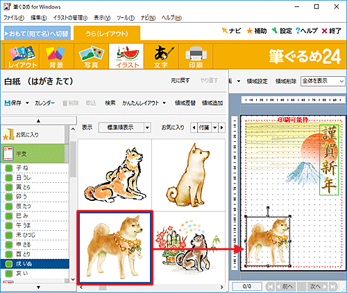Screen dimensions: 347x293
Task: Open the 背景 background tool
Action: (56, 57)
